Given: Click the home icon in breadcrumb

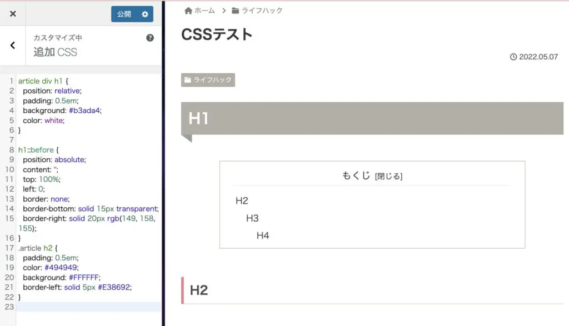Looking at the screenshot, I should click(x=188, y=11).
